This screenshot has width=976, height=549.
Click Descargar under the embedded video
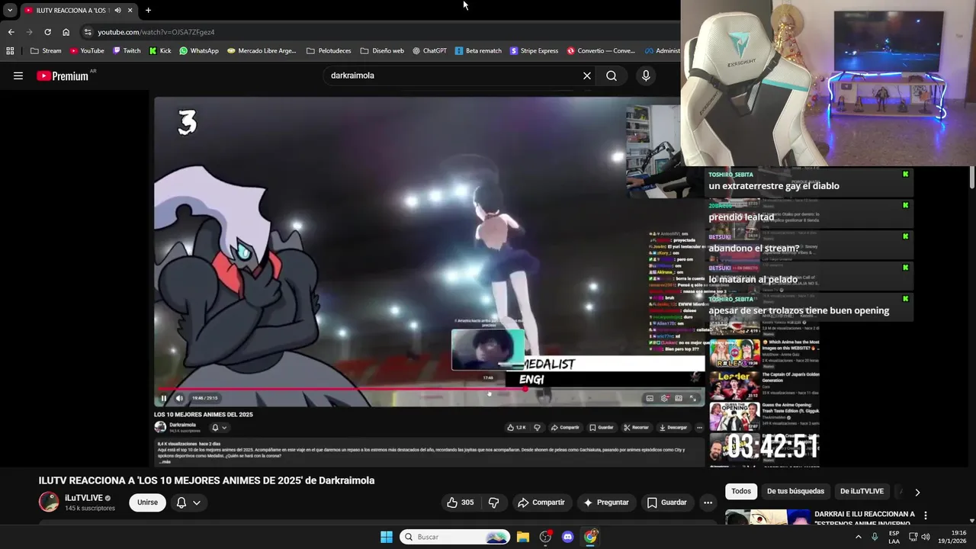point(673,428)
